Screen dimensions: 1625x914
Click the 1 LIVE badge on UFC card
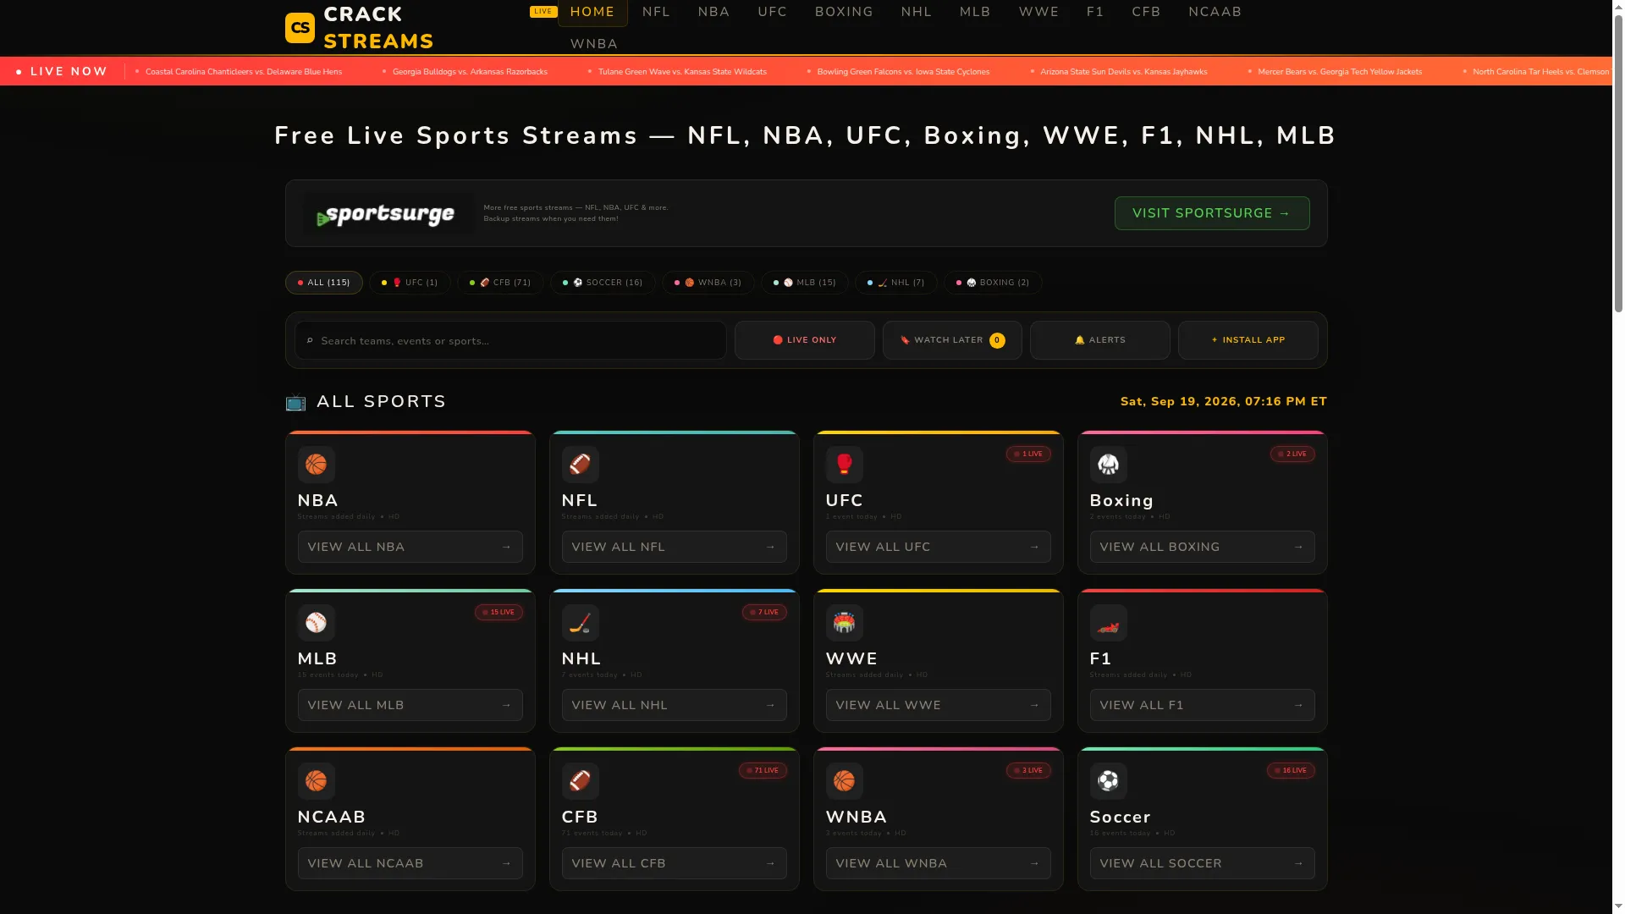pyautogui.click(x=1028, y=454)
